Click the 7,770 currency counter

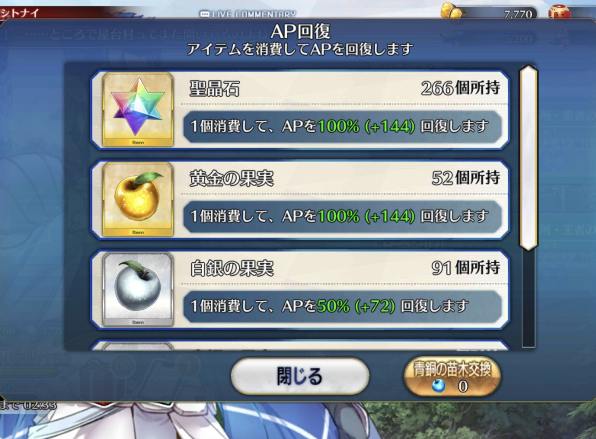pos(518,14)
